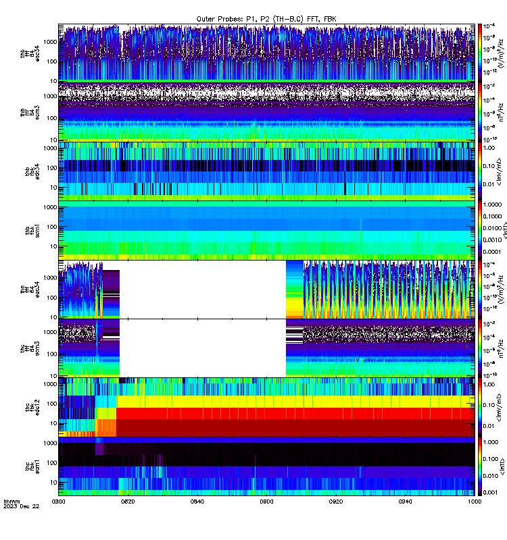
Task: Click the 100 tick label on the thb fbk scm1 axis
Action: click(x=52, y=227)
